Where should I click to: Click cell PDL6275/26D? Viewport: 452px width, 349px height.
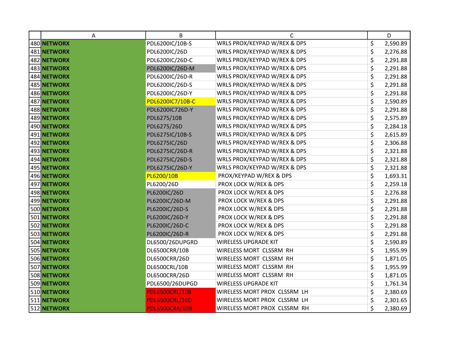point(181,126)
